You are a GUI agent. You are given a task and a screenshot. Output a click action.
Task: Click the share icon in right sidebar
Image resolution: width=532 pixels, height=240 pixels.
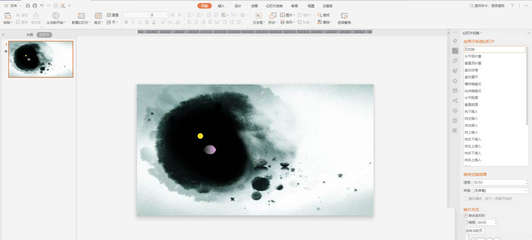pos(455,100)
